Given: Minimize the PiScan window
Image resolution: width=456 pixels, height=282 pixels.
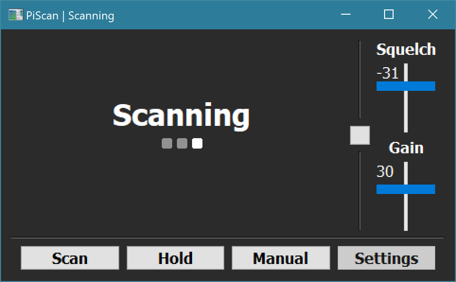Looking at the screenshot, I should 345,15.
